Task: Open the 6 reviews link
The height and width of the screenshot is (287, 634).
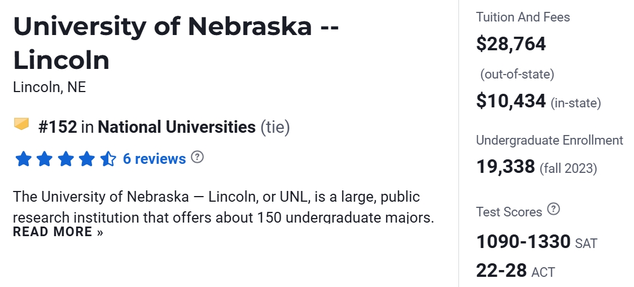Action: click(154, 159)
